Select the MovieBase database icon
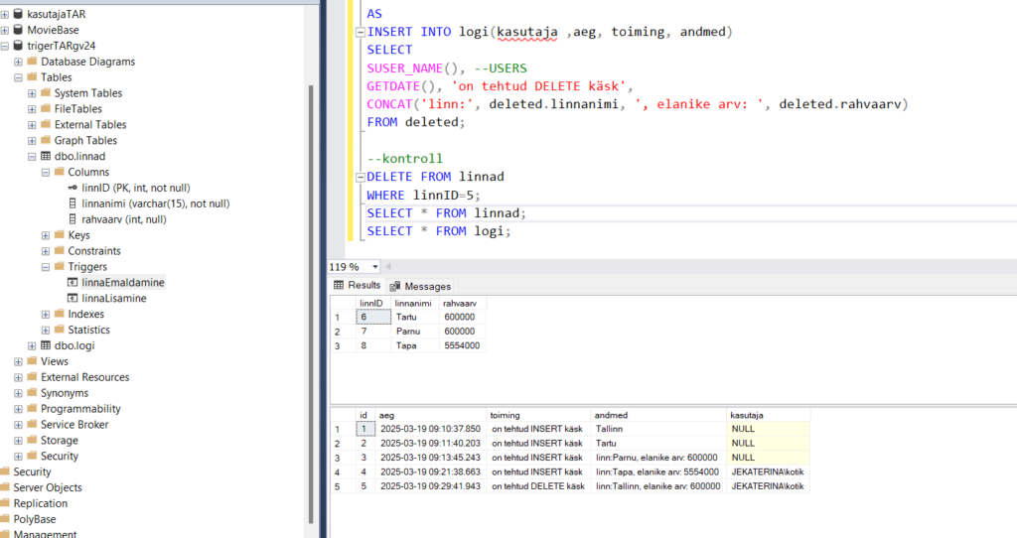 tap(18, 29)
